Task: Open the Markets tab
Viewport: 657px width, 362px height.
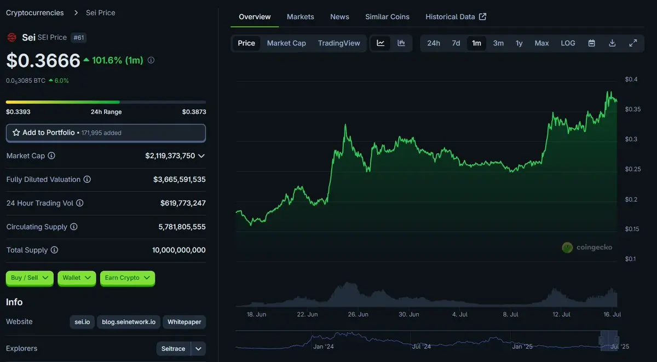Action: point(301,16)
